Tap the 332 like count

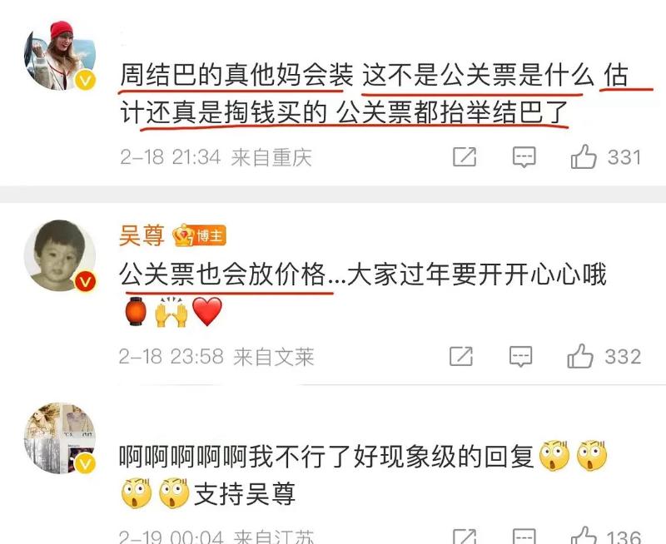tap(623, 357)
